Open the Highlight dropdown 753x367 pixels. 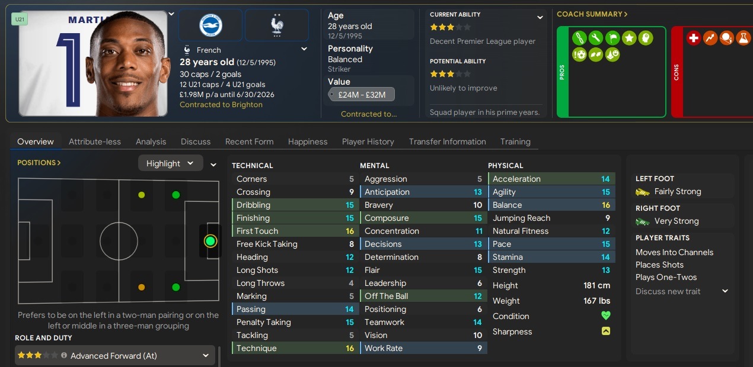pyautogui.click(x=170, y=163)
